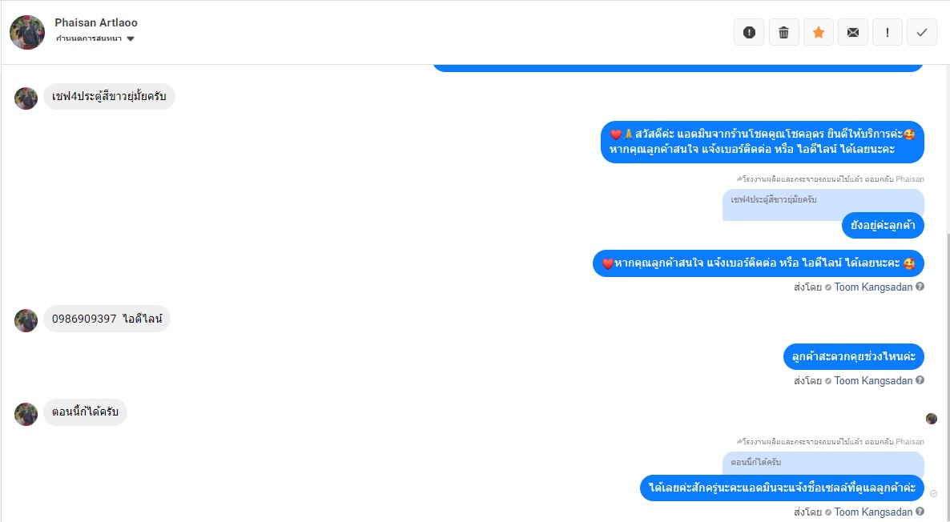The image size is (950, 522).
Task: Mark conversation done with the checkmark
Action: [x=921, y=33]
